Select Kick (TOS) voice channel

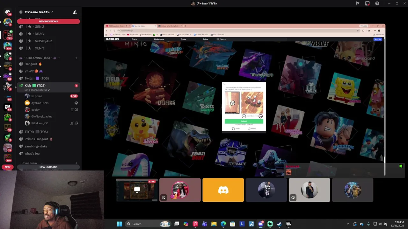point(48,86)
